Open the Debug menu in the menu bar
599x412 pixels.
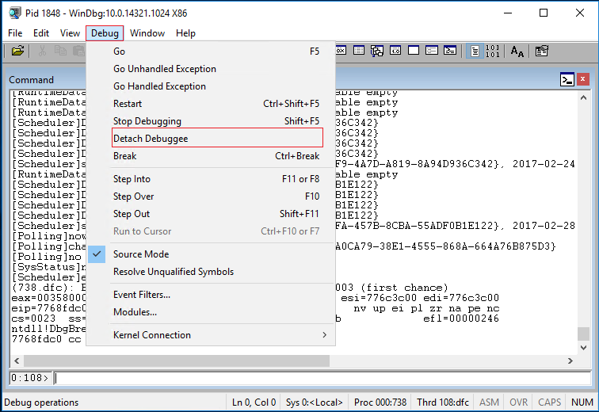click(105, 33)
